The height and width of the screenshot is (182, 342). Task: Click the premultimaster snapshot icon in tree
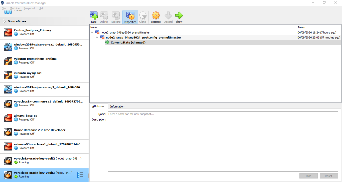click(97, 32)
